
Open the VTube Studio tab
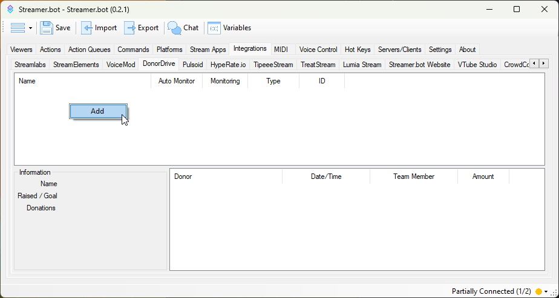477,65
